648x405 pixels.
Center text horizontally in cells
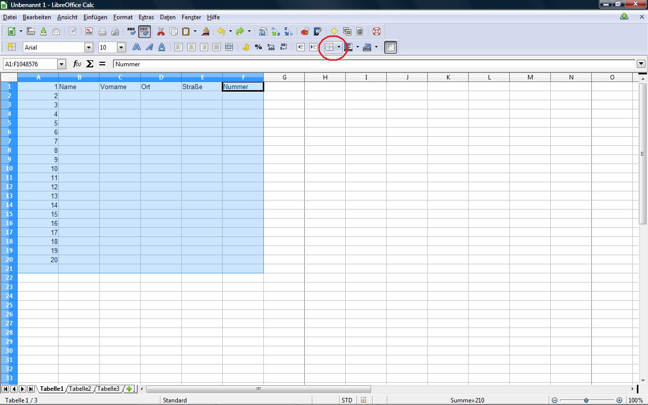pyautogui.click(x=191, y=47)
